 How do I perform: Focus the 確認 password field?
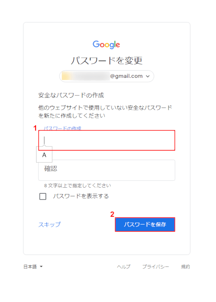107,170
